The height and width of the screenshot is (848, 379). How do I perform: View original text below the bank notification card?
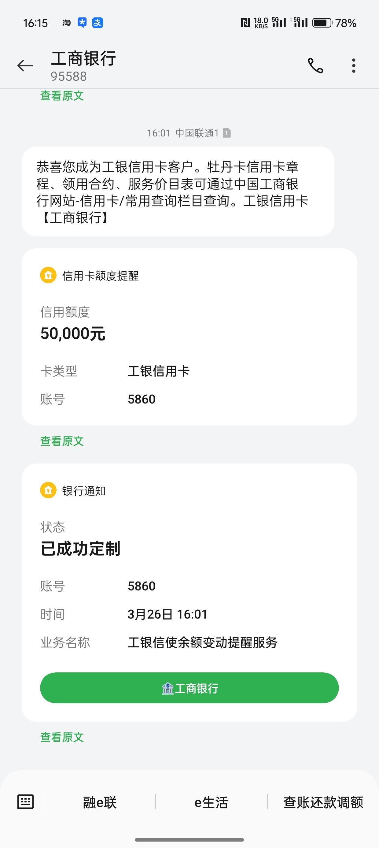pyautogui.click(x=62, y=737)
